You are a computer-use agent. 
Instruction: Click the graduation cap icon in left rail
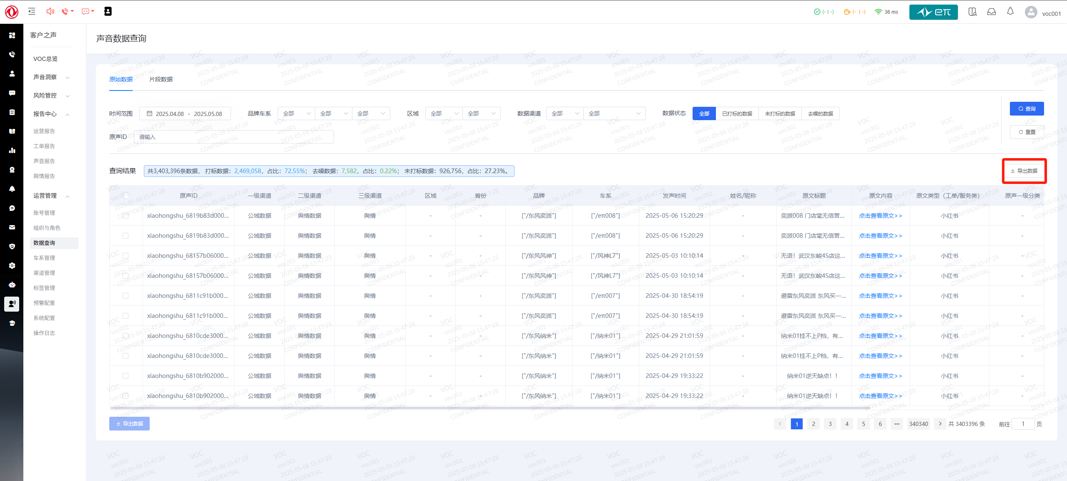pyautogui.click(x=12, y=323)
